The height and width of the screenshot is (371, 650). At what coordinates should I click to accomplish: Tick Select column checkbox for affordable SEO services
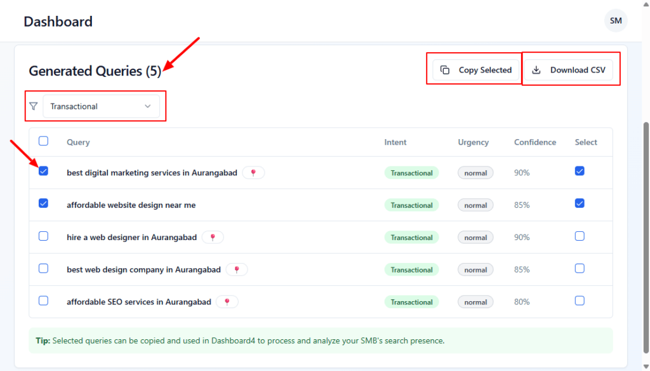click(580, 300)
